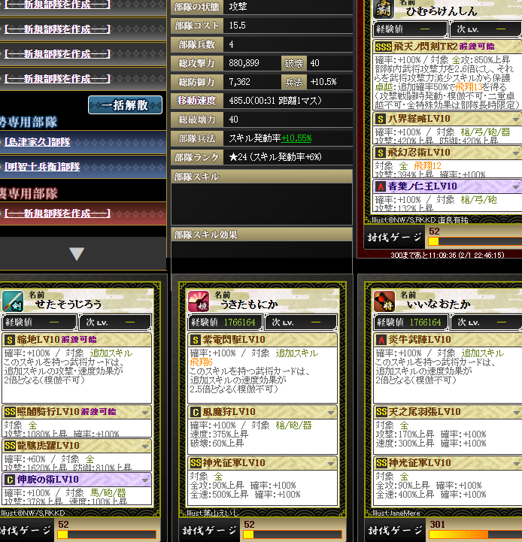
Task: Expand the 照闇騎行LV10 skill arrow
Action: 145,413
